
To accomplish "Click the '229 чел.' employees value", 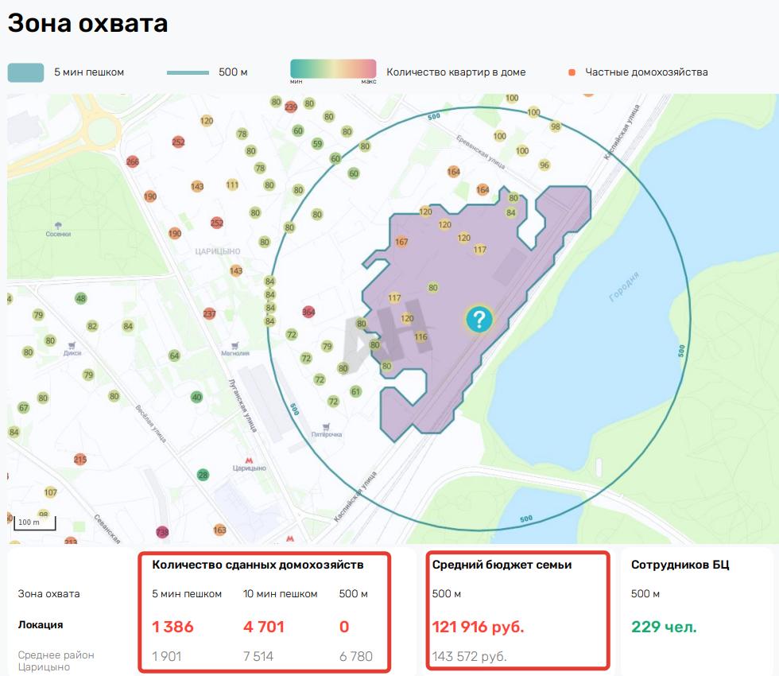I will (664, 627).
